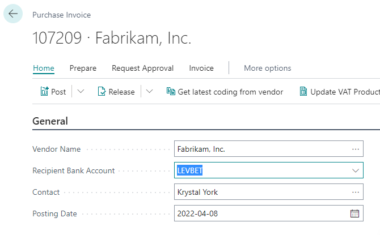Screen dimensions: 380x235
Task: Switch to the Prepare tab
Action: [83, 69]
